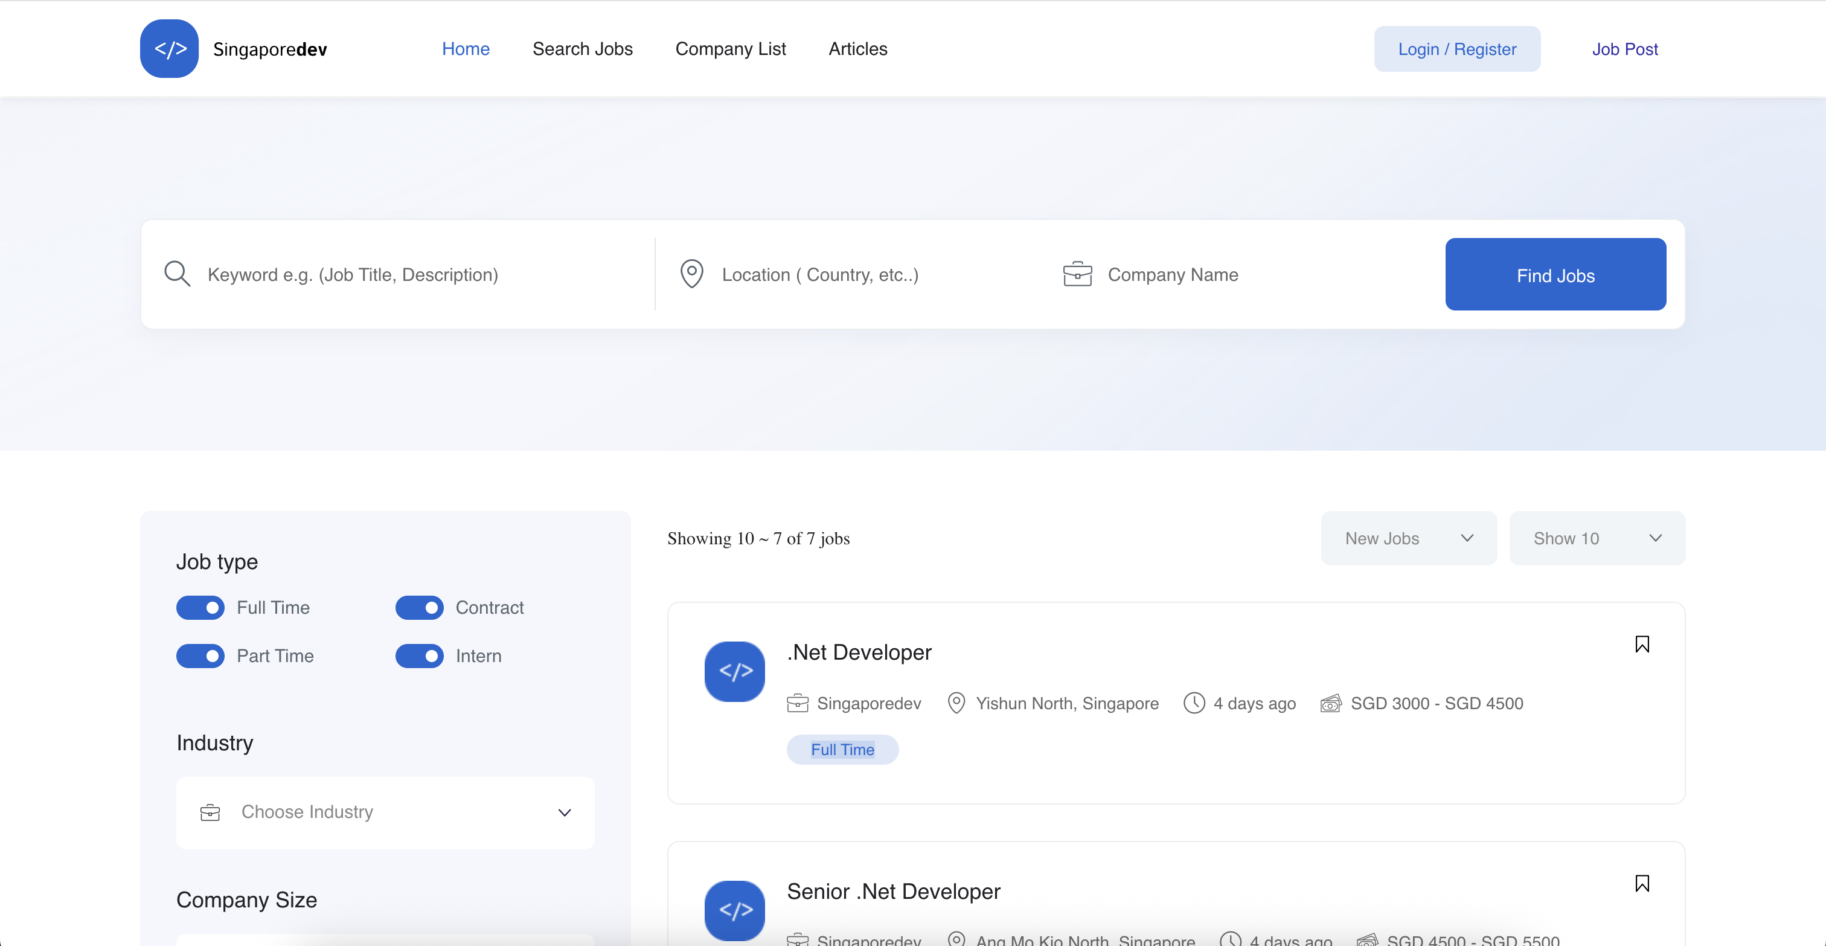The height and width of the screenshot is (946, 1826).
Task: Click the Find Jobs button
Action: [1555, 274]
